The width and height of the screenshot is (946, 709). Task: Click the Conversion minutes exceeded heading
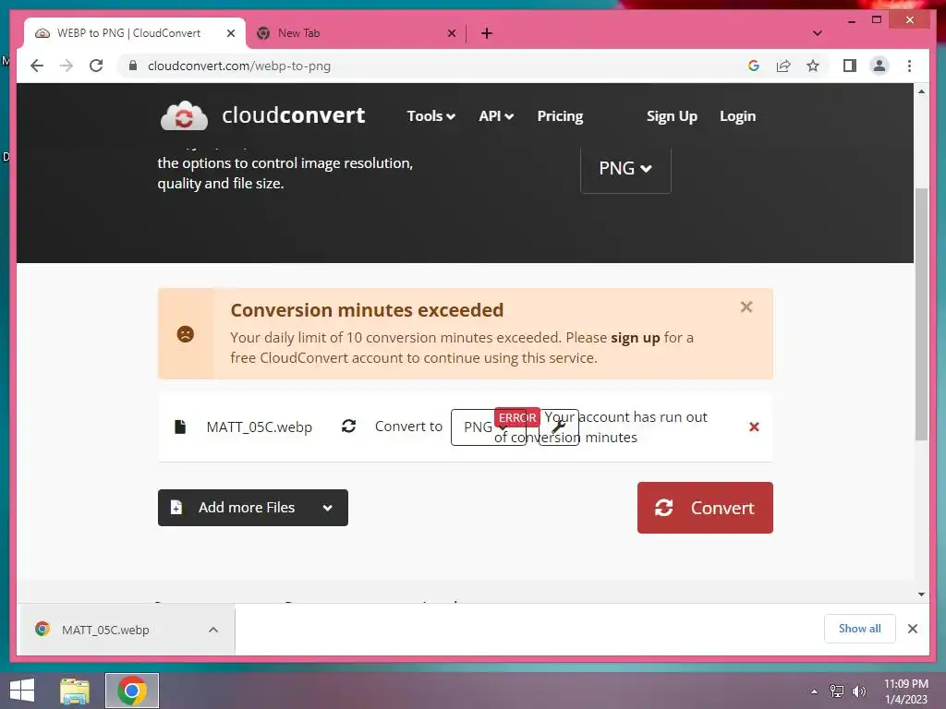click(367, 310)
